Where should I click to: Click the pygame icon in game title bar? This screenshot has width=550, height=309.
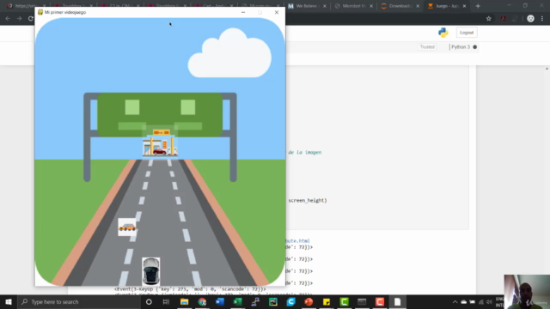point(40,12)
